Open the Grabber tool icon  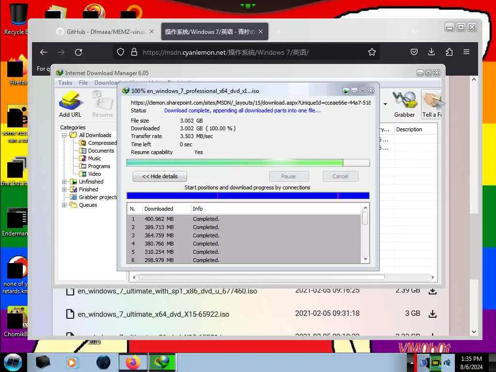pos(404,104)
